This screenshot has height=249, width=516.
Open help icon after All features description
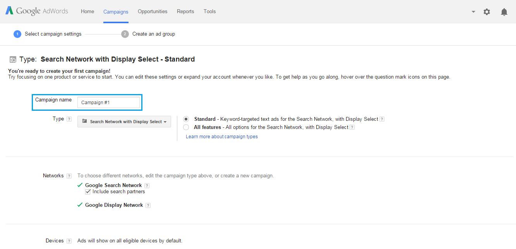[352, 127]
